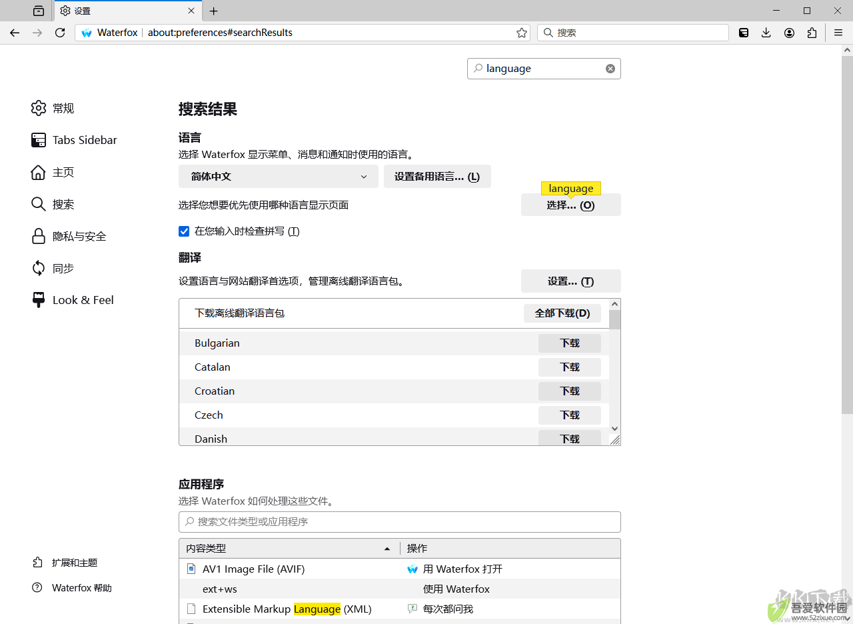The width and height of the screenshot is (853, 624).
Task: Select the ext+ws content type row
Action: point(400,589)
